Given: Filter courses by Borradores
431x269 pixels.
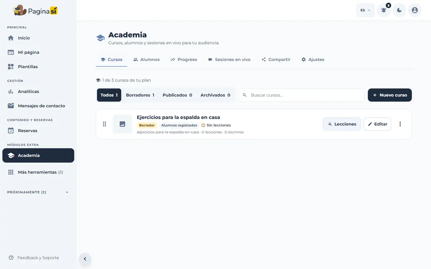Looking at the screenshot, I should (x=140, y=95).
